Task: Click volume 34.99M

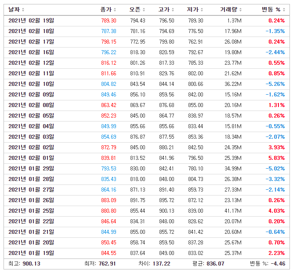Action: [233, 169]
